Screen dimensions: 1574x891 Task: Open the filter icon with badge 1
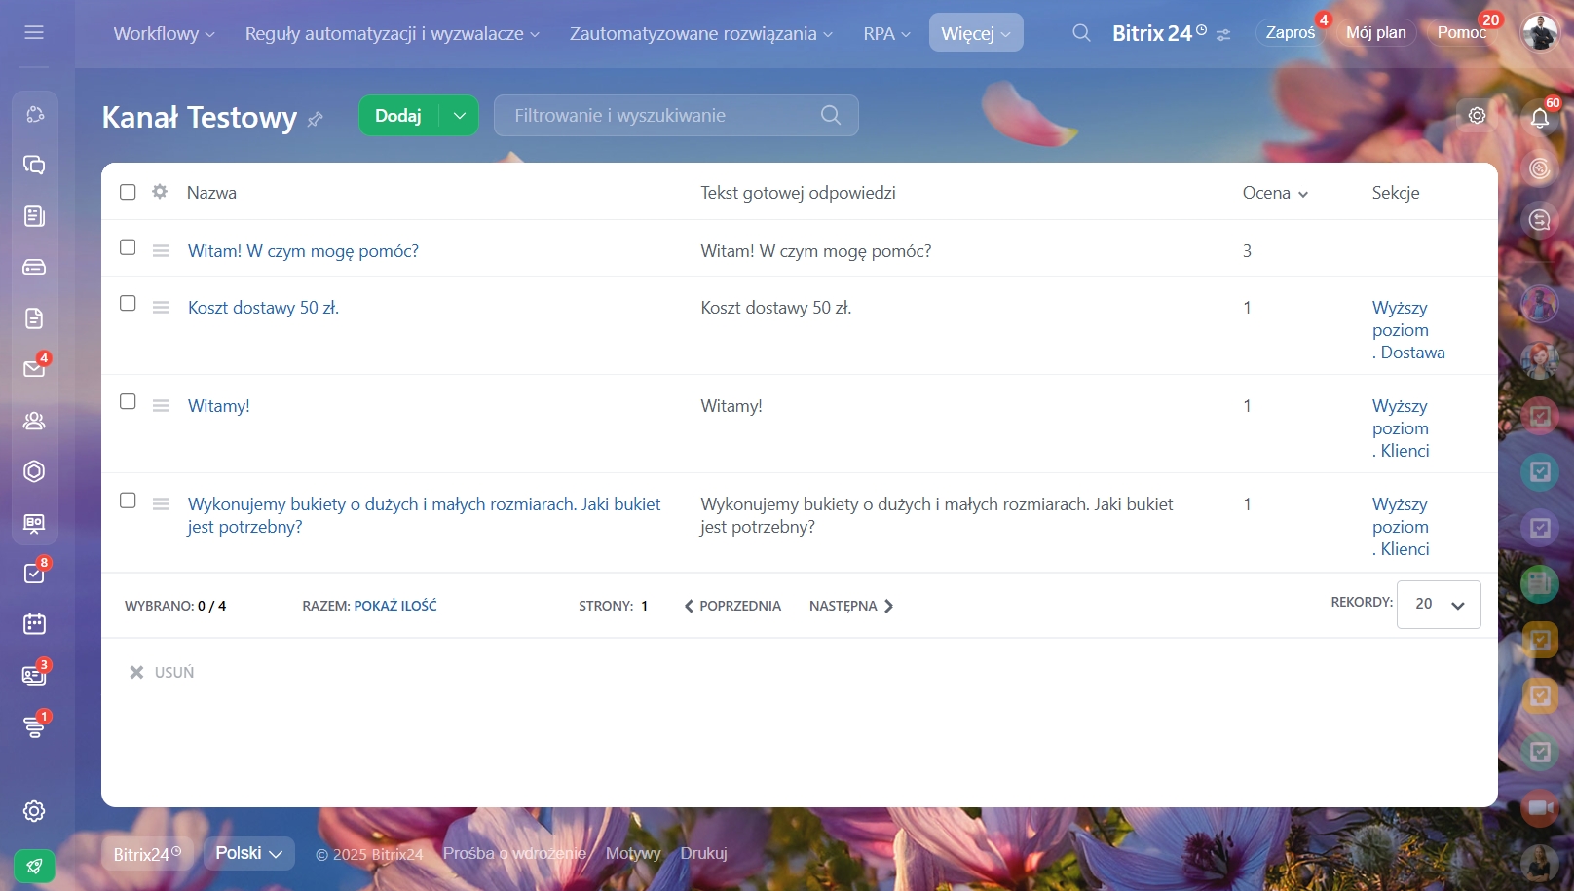click(34, 726)
